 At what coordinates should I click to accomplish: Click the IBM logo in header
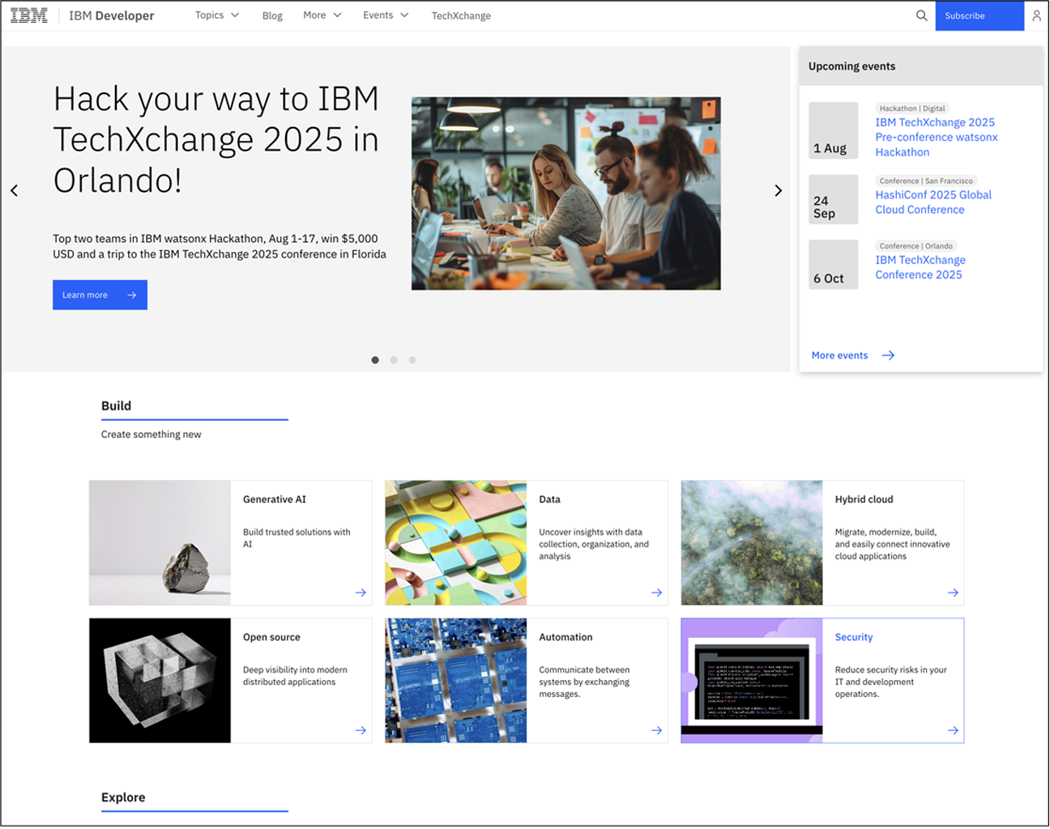pyautogui.click(x=28, y=15)
